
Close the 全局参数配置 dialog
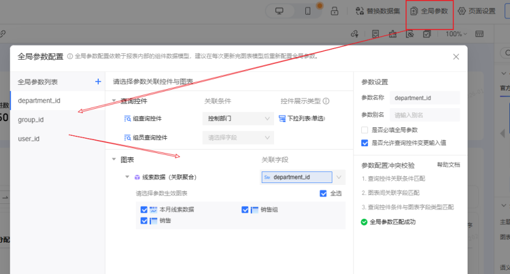(x=456, y=57)
